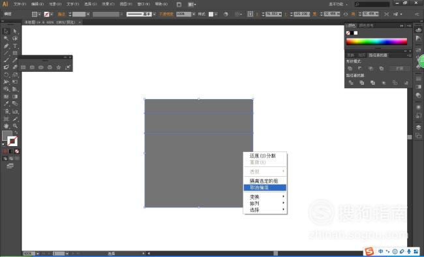Select the Type tool
The image size is (424, 257).
tap(15, 46)
